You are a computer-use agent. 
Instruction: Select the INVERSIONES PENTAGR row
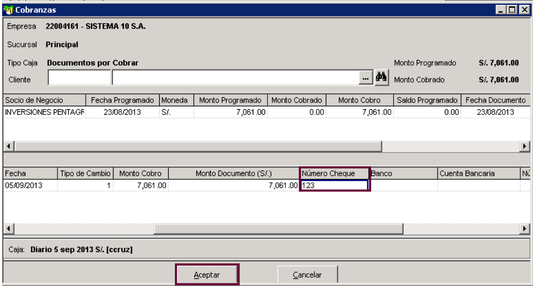(x=266, y=112)
